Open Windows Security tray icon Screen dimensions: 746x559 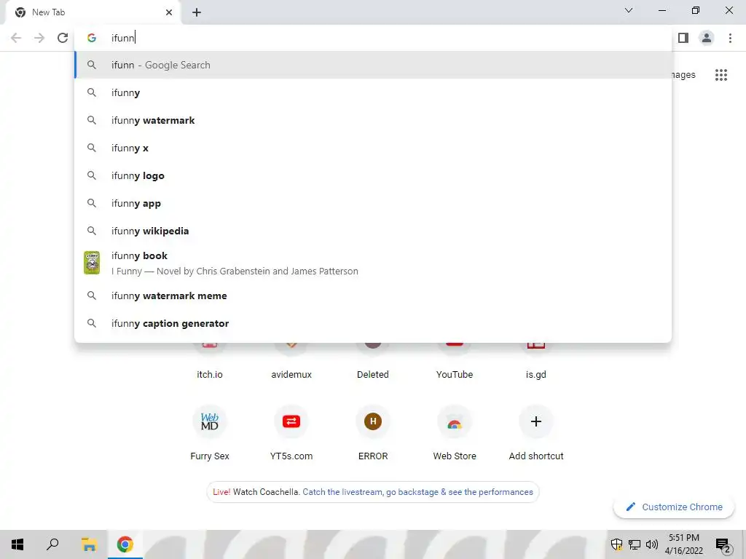616,544
